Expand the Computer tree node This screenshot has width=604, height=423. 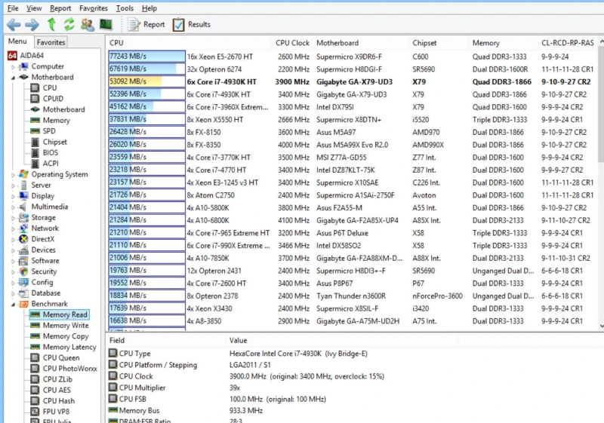(x=13, y=67)
